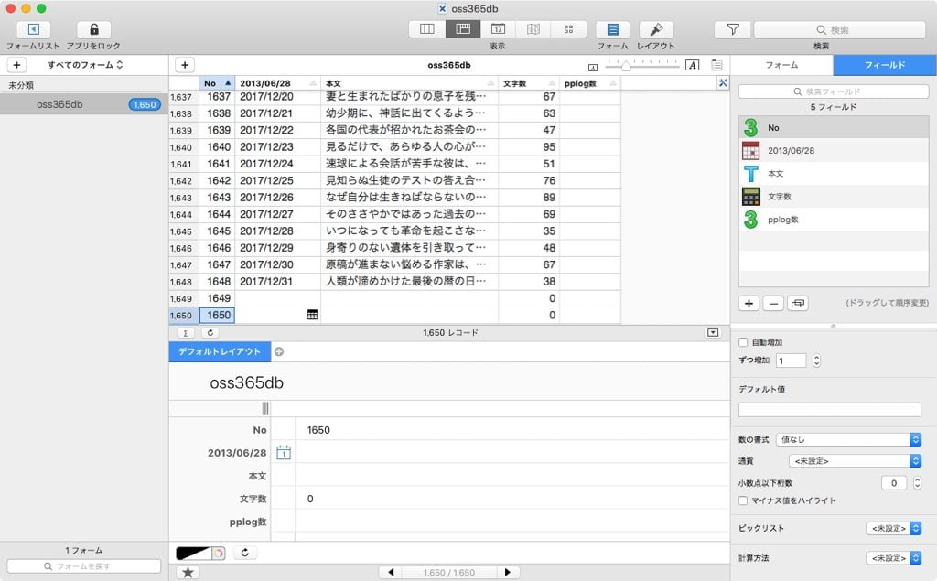This screenshot has width=937, height=581.
Task: Enable the auto-increment checkbox
Action: (x=743, y=342)
